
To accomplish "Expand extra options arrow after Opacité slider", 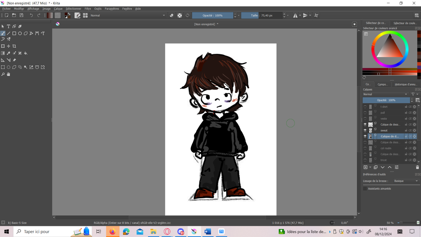I will tap(239, 15).
